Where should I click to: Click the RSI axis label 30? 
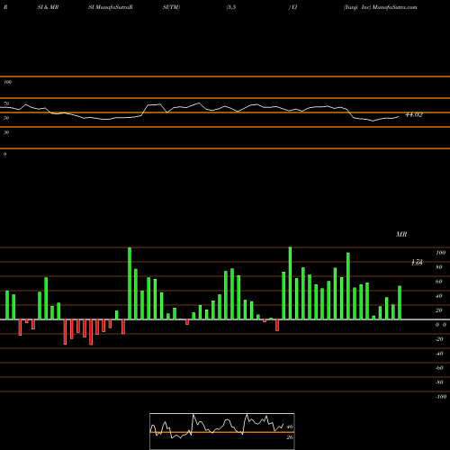click(6, 132)
